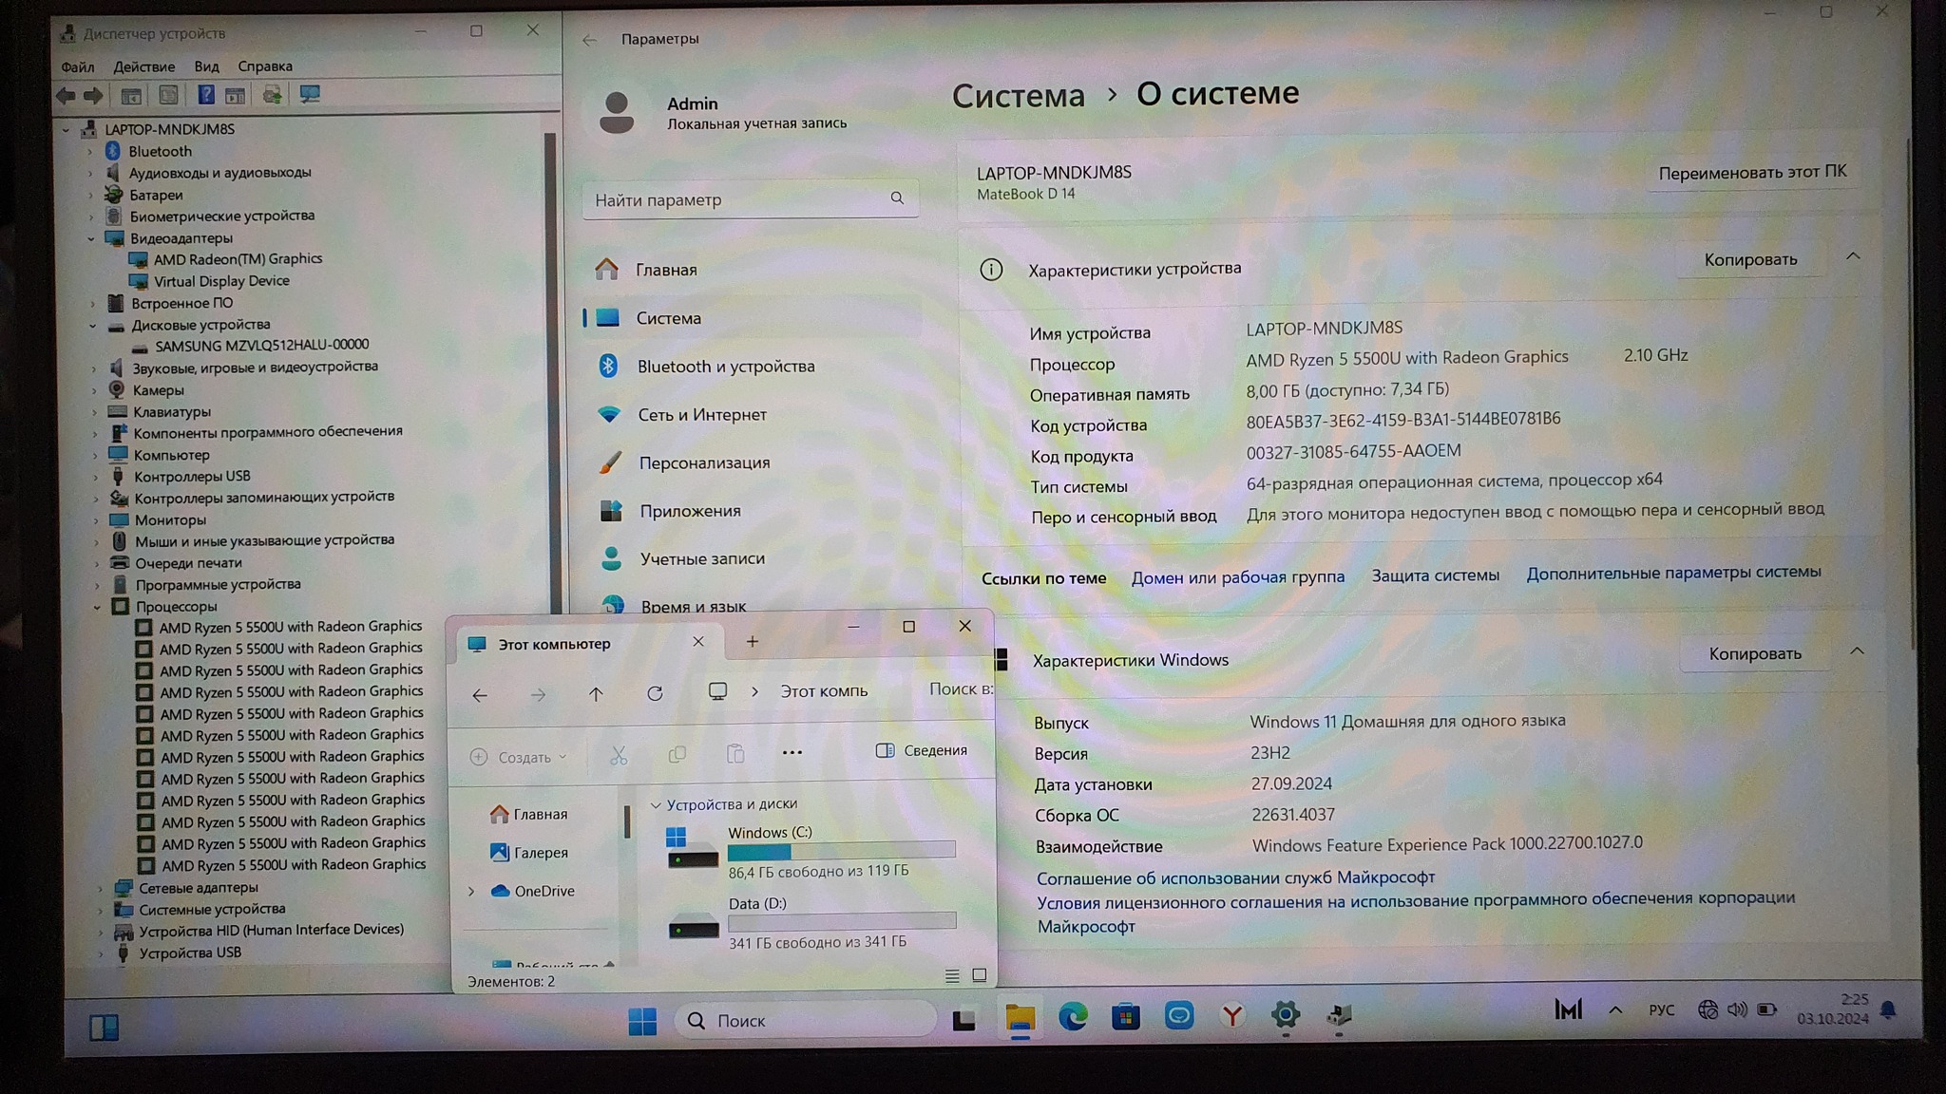Open Microsoft Edge from the taskbar

(1073, 1017)
